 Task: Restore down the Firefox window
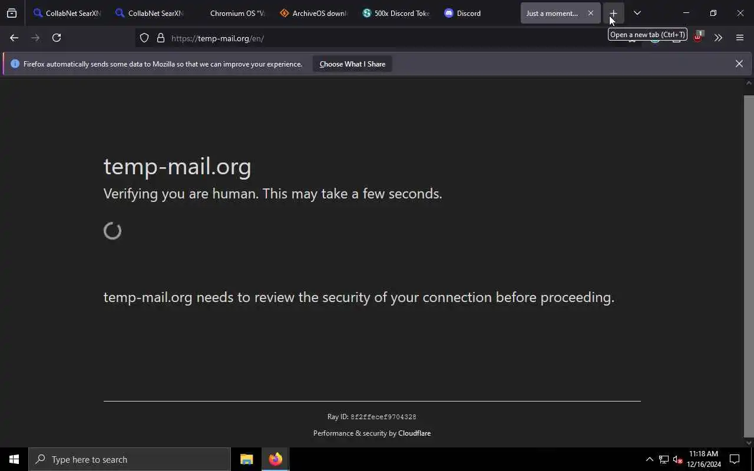pos(713,13)
